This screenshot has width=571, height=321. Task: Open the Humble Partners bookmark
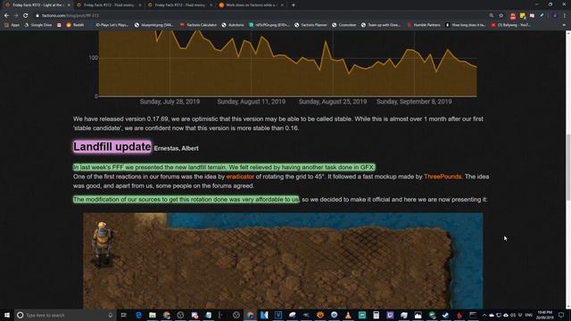click(424, 25)
